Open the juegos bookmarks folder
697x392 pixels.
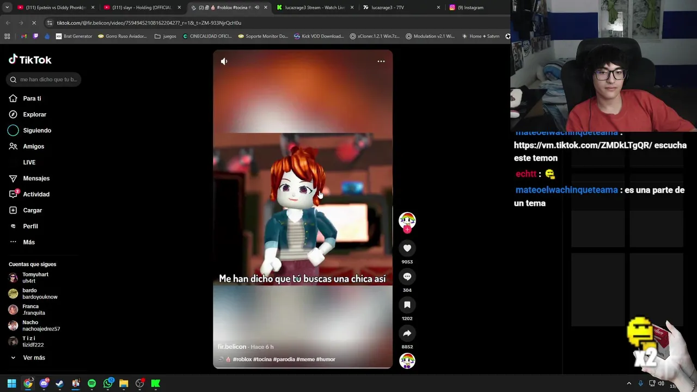pos(166,36)
